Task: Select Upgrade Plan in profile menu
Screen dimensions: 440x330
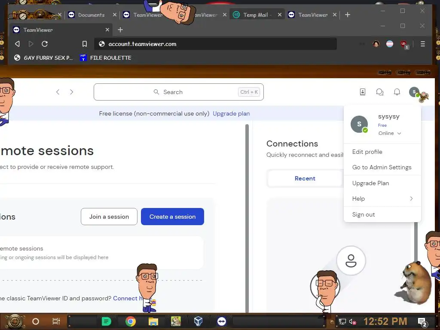Action: [x=370, y=183]
